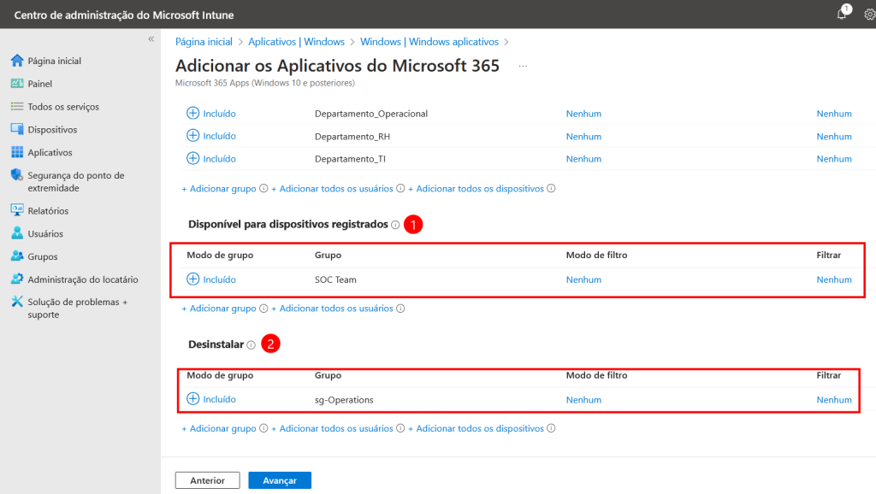This screenshot has width=876, height=494.
Task: Click the Relatórios icon
Action: point(17,210)
